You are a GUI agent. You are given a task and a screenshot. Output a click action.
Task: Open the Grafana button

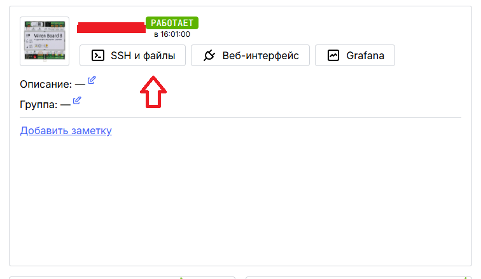355,55
